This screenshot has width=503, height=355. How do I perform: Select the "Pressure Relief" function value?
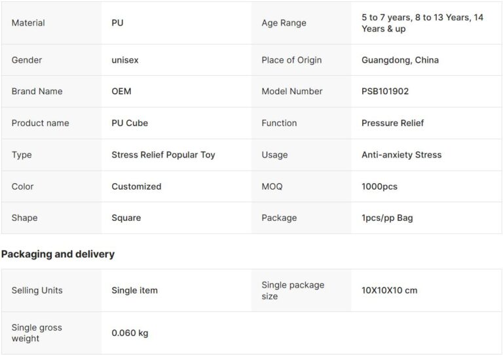click(392, 123)
